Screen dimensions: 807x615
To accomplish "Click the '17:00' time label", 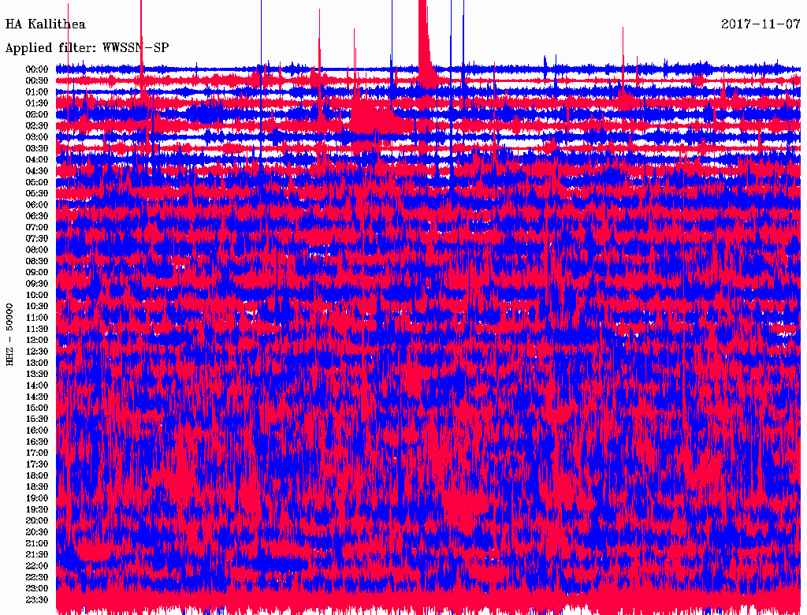I will click(37, 453).
